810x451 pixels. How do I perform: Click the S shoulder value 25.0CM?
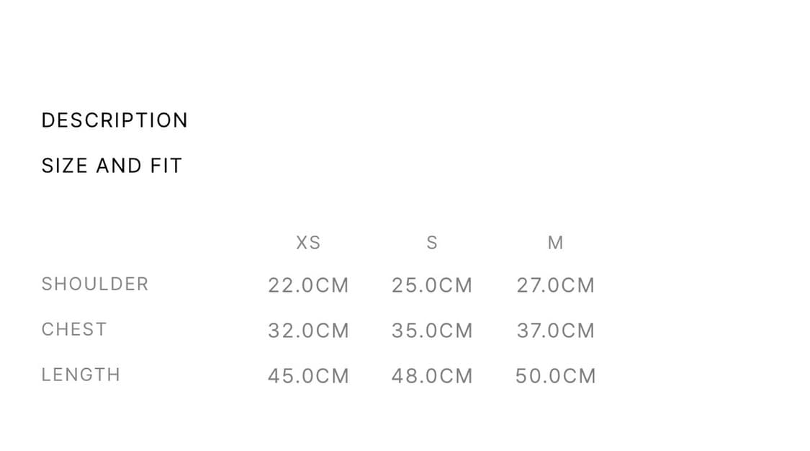[432, 285]
